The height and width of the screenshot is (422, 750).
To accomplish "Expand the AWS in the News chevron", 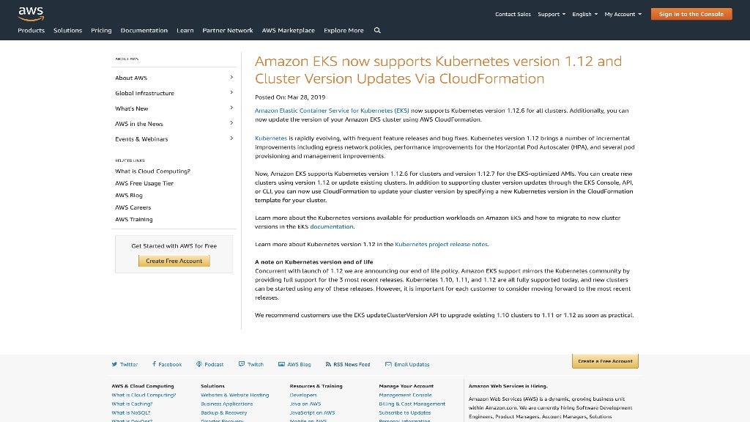I will [231, 123].
